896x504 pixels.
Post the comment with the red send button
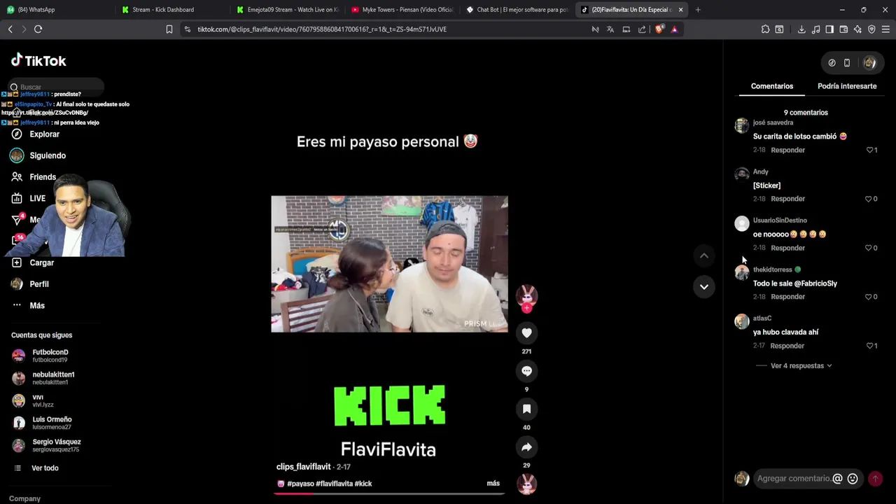click(875, 479)
